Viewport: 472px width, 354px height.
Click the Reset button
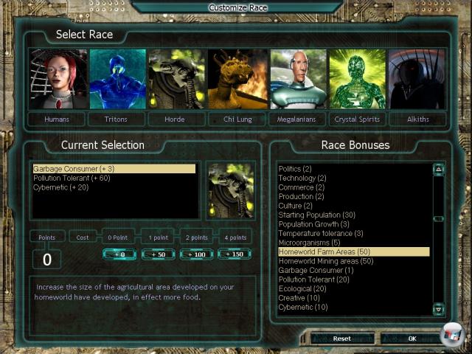point(341,339)
